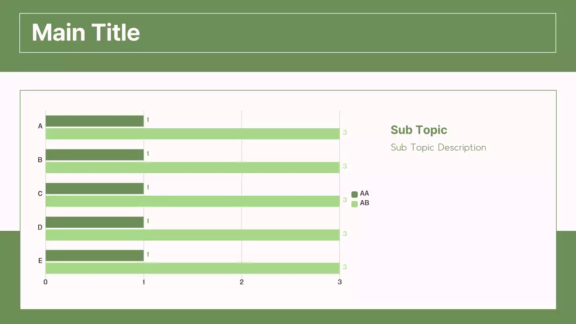Select the Sub Topic heading
This screenshot has width=576, height=324.
coord(418,130)
